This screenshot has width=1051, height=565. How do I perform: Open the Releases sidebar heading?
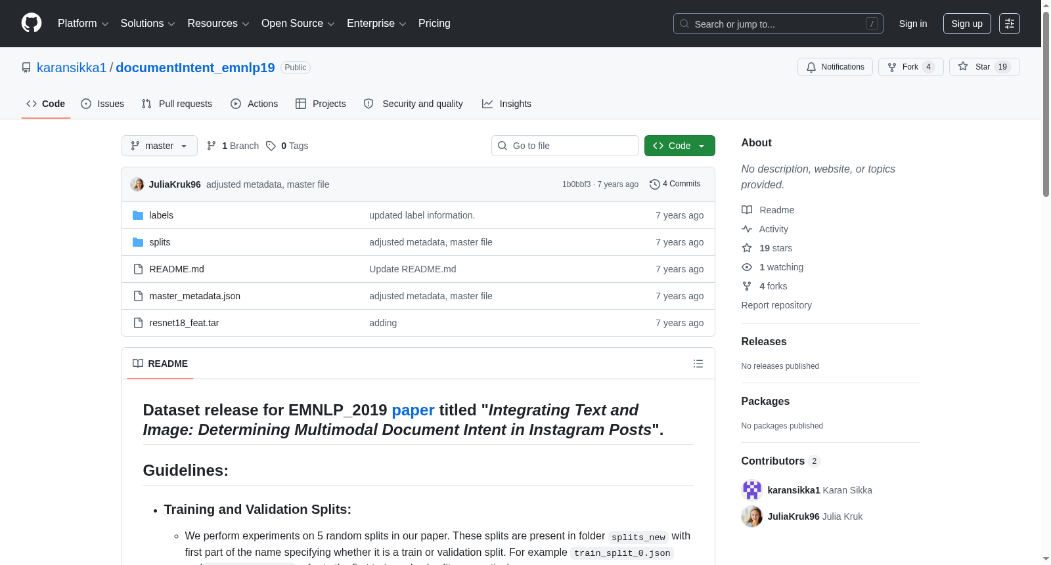point(764,342)
